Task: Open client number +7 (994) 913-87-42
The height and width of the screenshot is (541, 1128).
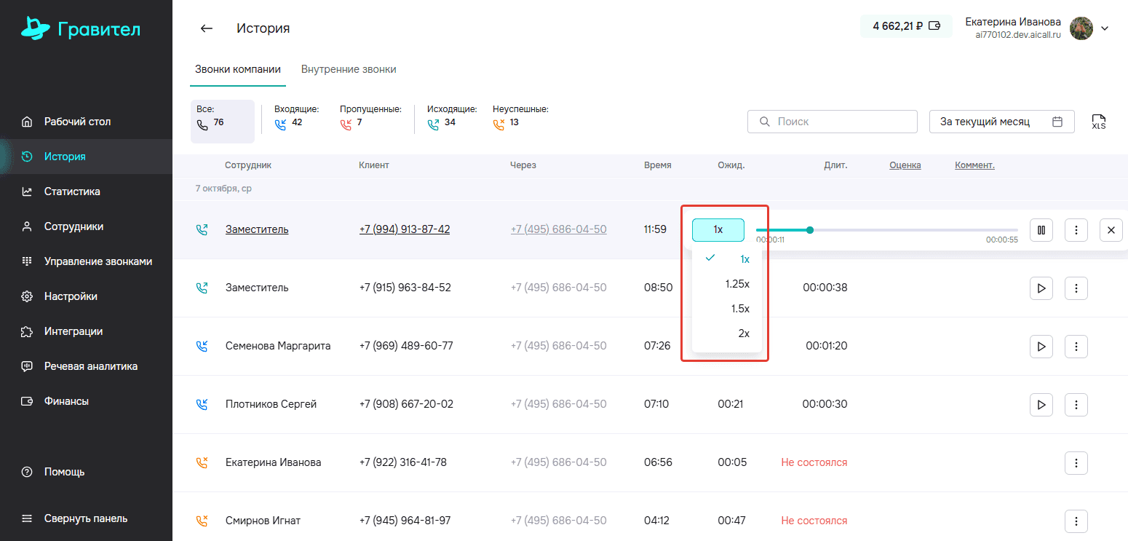Action: (405, 229)
